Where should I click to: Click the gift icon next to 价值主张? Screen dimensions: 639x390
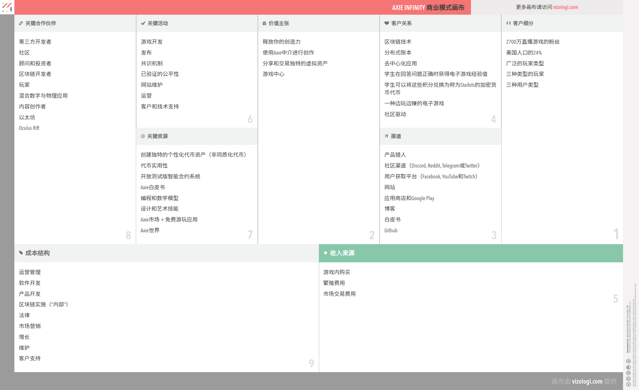(264, 23)
